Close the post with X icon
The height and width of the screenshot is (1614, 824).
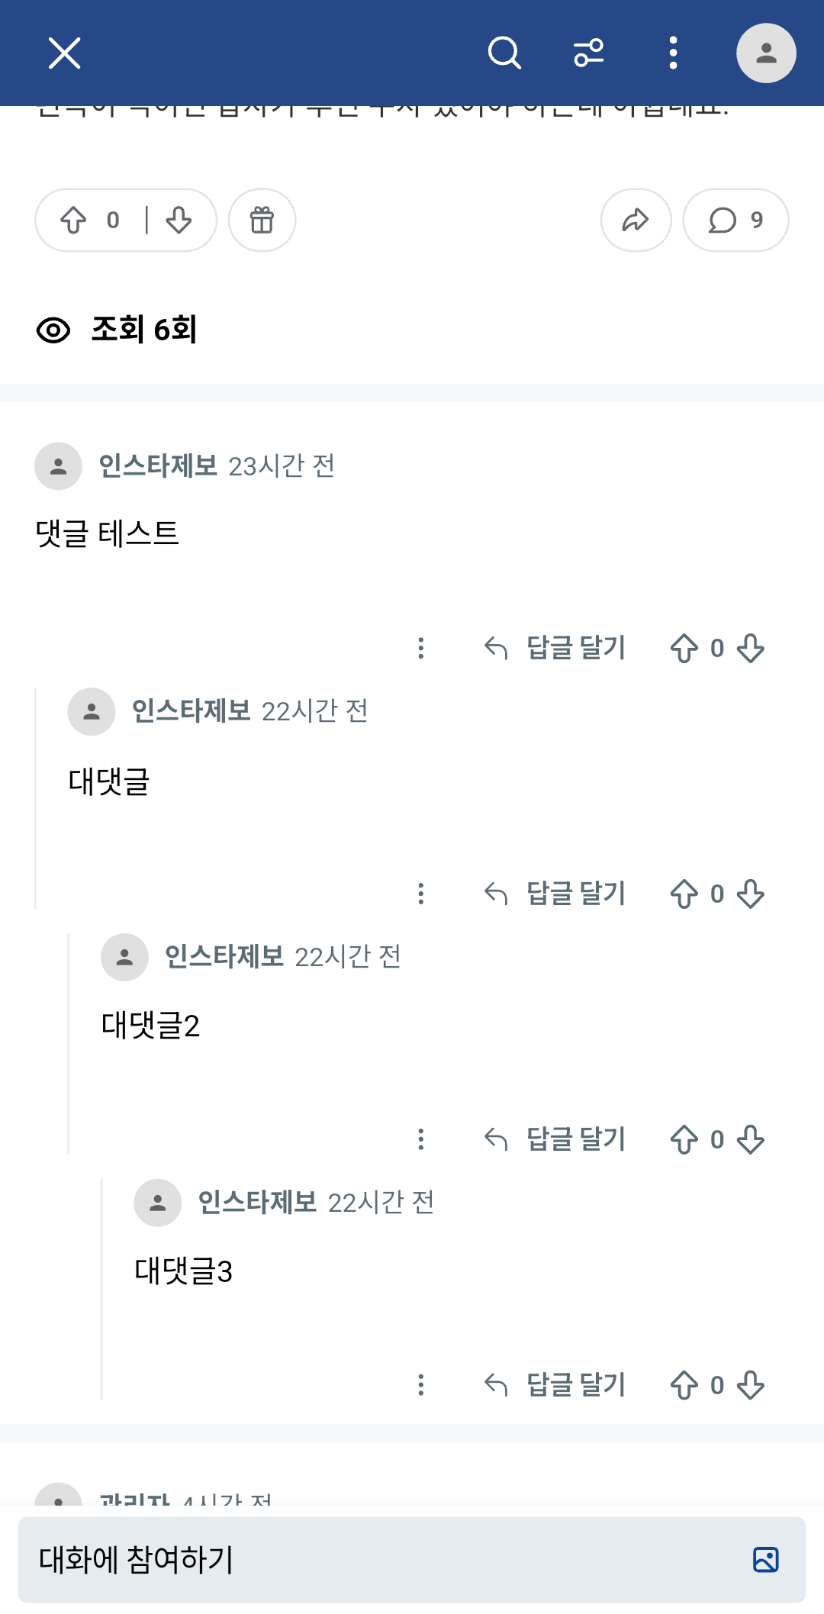click(64, 53)
